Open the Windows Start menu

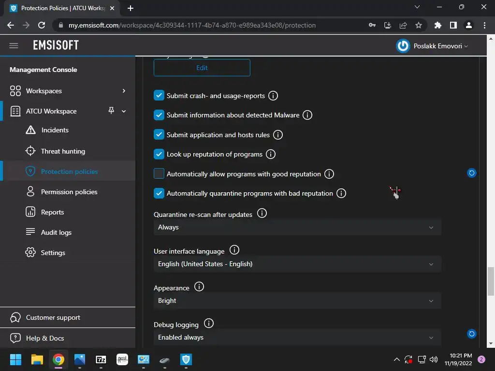coord(15,359)
